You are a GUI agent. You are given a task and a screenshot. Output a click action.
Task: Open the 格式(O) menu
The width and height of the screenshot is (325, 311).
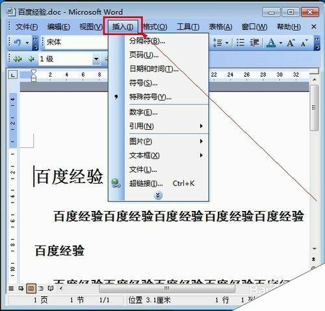155,27
